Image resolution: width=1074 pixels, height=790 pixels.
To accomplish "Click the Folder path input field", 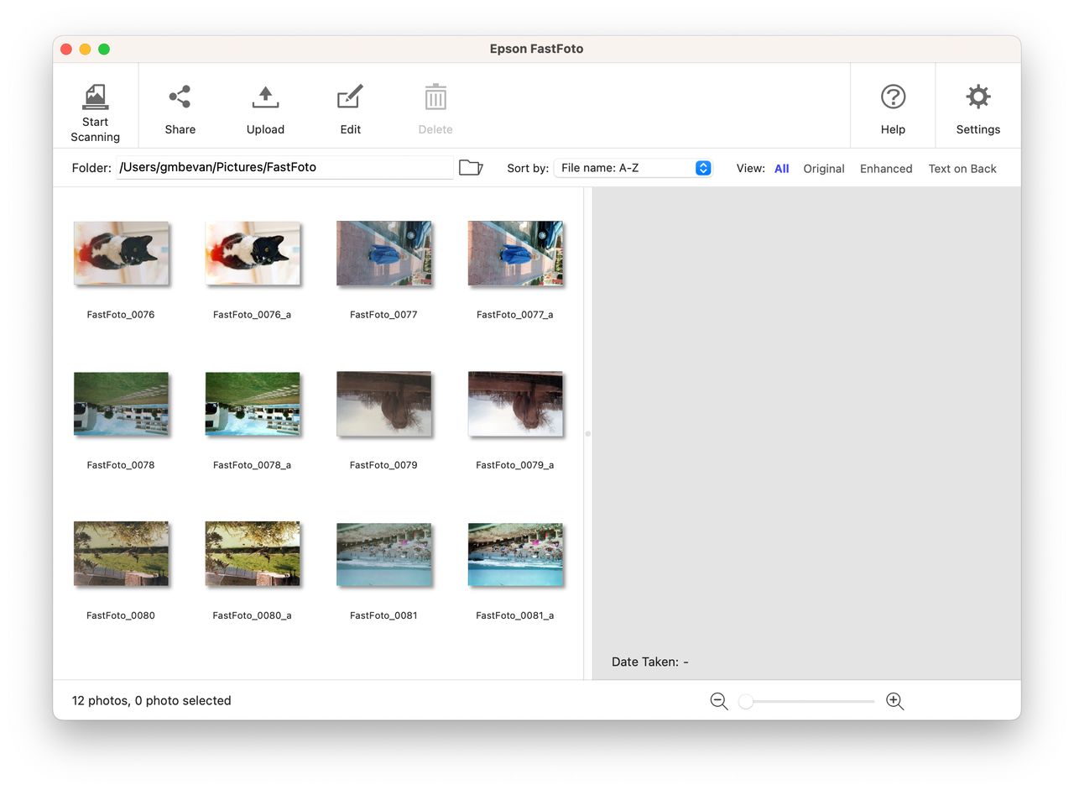I will coord(285,167).
